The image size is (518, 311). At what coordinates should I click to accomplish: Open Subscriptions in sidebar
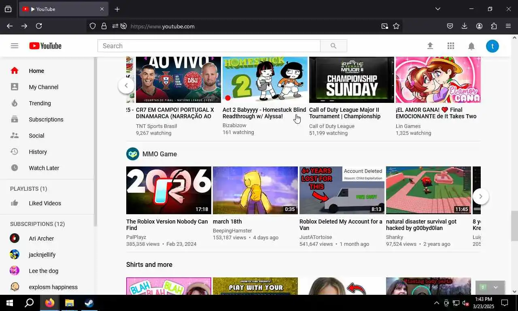coord(47,119)
